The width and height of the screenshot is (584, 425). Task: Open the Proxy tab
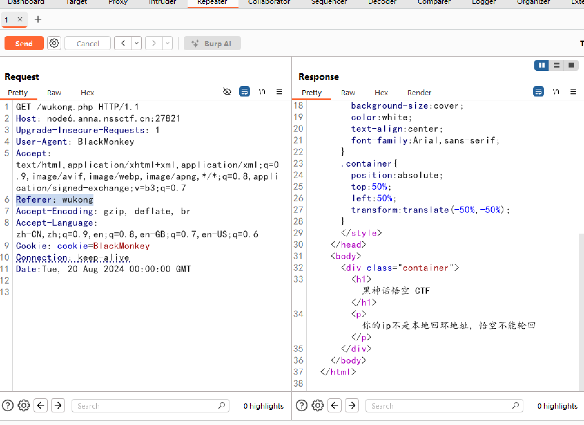(x=118, y=2)
